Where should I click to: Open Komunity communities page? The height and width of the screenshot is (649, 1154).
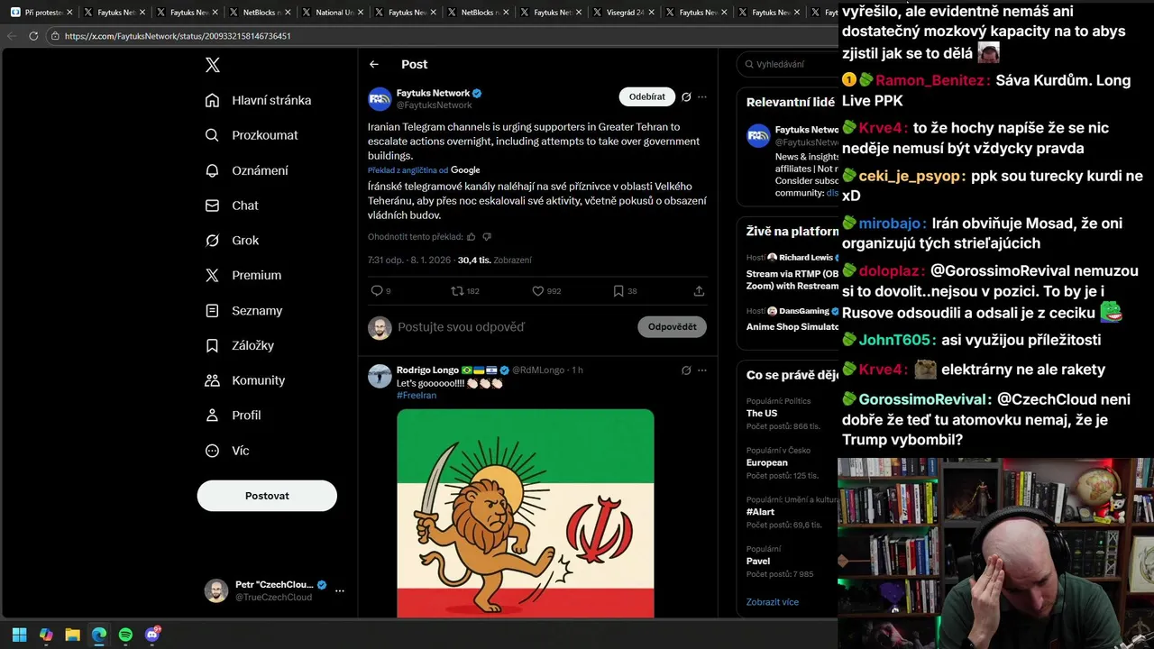(245, 380)
